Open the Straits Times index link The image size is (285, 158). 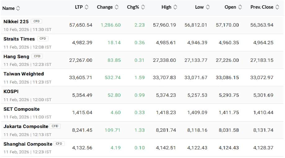[19, 39]
